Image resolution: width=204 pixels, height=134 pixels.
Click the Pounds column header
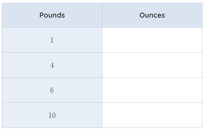coord(52,15)
